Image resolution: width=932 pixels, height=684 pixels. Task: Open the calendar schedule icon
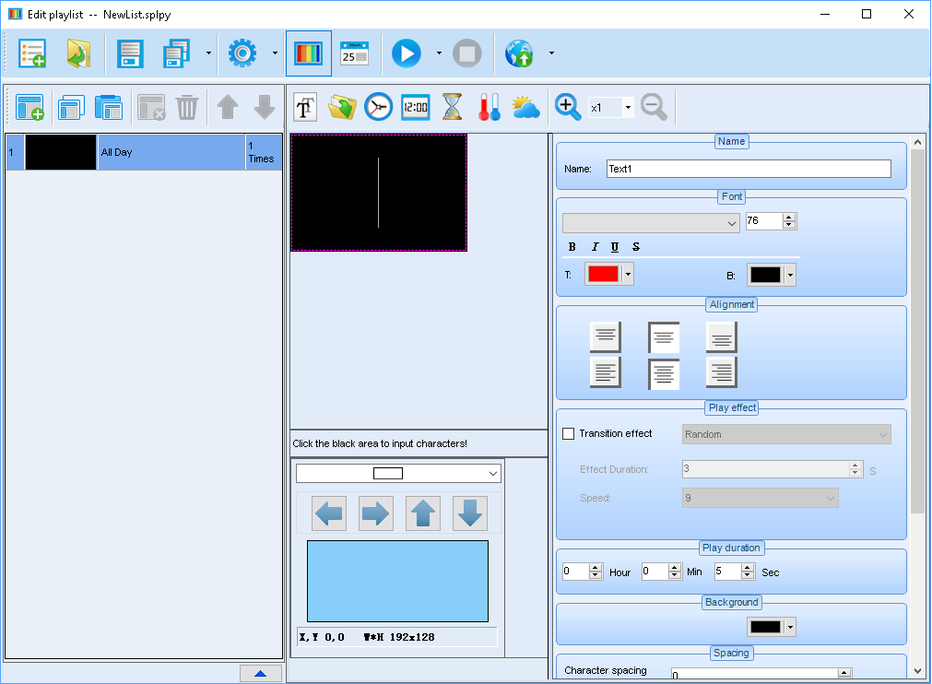point(354,53)
